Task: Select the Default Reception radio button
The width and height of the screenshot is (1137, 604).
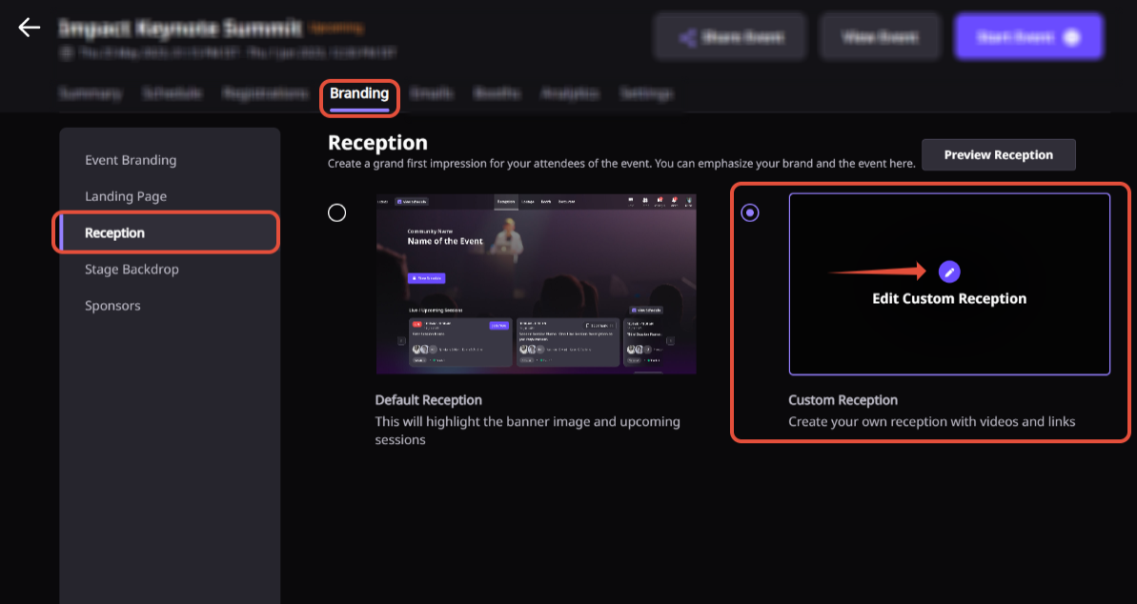Action: (x=336, y=212)
